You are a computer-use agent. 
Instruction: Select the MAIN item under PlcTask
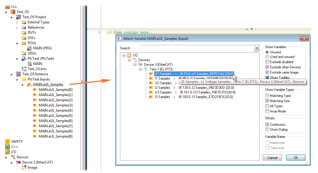[x=38, y=64]
